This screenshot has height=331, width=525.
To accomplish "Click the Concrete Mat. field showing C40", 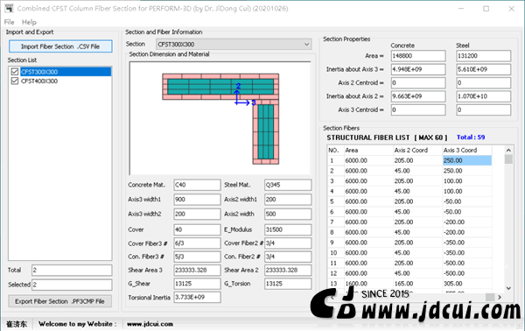I will (197, 185).
